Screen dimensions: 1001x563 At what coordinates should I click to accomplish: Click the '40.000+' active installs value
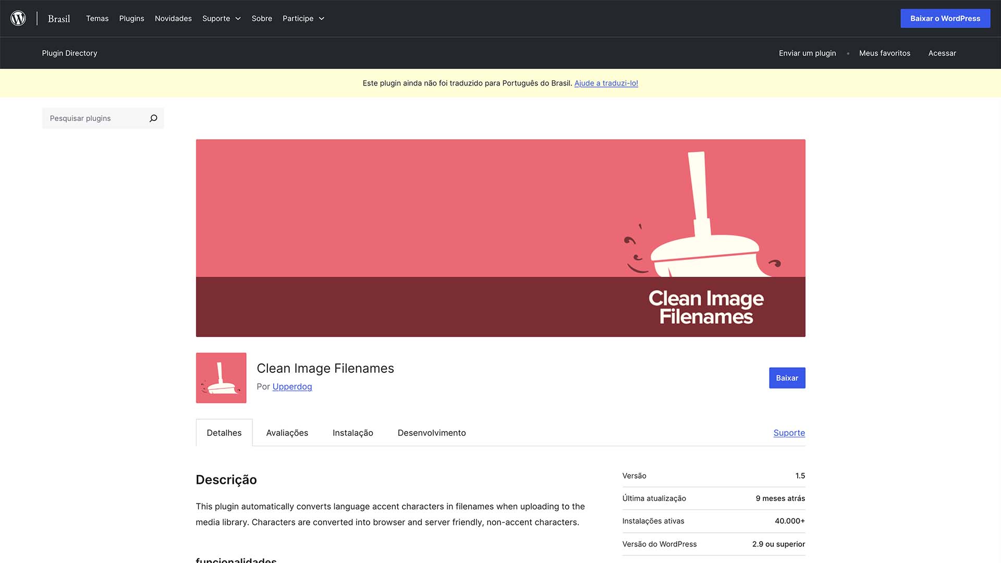coord(790,521)
